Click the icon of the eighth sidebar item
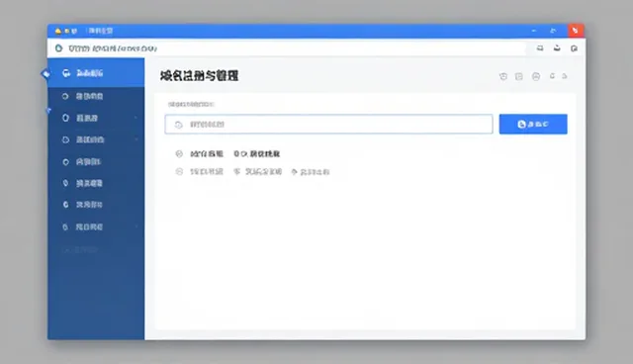The width and height of the screenshot is (633, 364). coord(65,227)
